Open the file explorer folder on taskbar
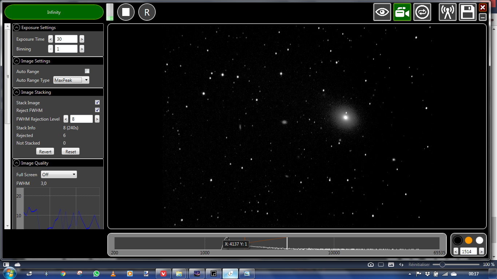Image resolution: width=497 pixels, height=279 pixels. pos(179,274)
